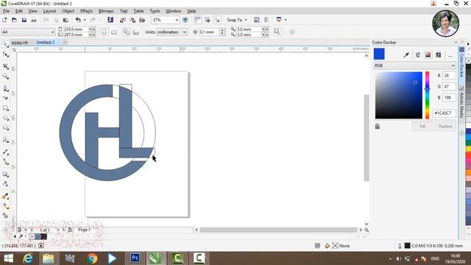Toggle show grid button
The image size is (471, 265).
point(208,20)
